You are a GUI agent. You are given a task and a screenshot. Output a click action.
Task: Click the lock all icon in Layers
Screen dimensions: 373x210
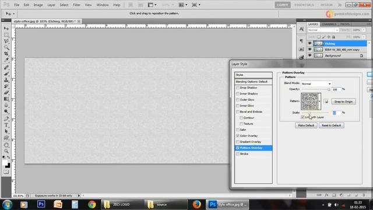[333, 37]
